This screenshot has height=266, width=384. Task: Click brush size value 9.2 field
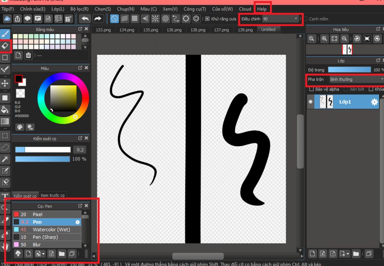point(80,150)
